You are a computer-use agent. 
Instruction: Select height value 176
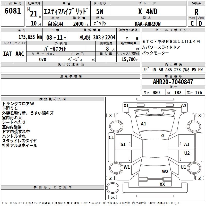(x=198, y=92)
